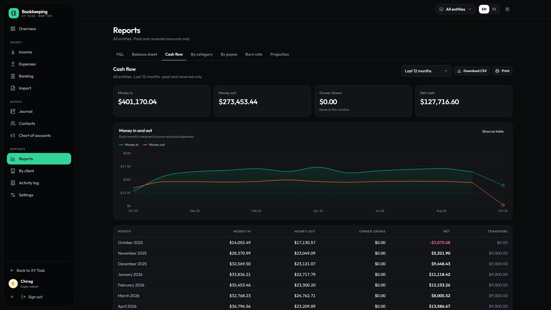This screenshot has height=310, width=551.
Task: Switch language to EN
Action: tap(484, 9)
